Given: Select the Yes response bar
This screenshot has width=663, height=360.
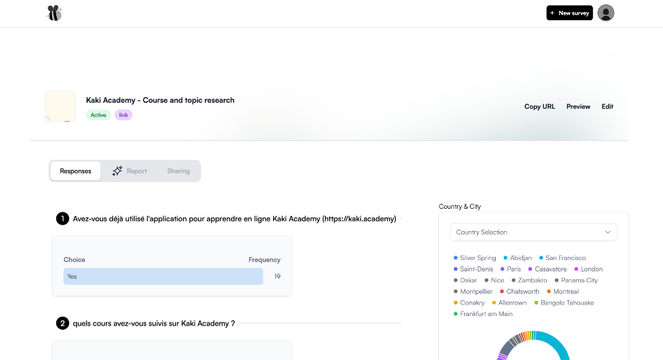Looking at the screenshot, I should 163,276.
